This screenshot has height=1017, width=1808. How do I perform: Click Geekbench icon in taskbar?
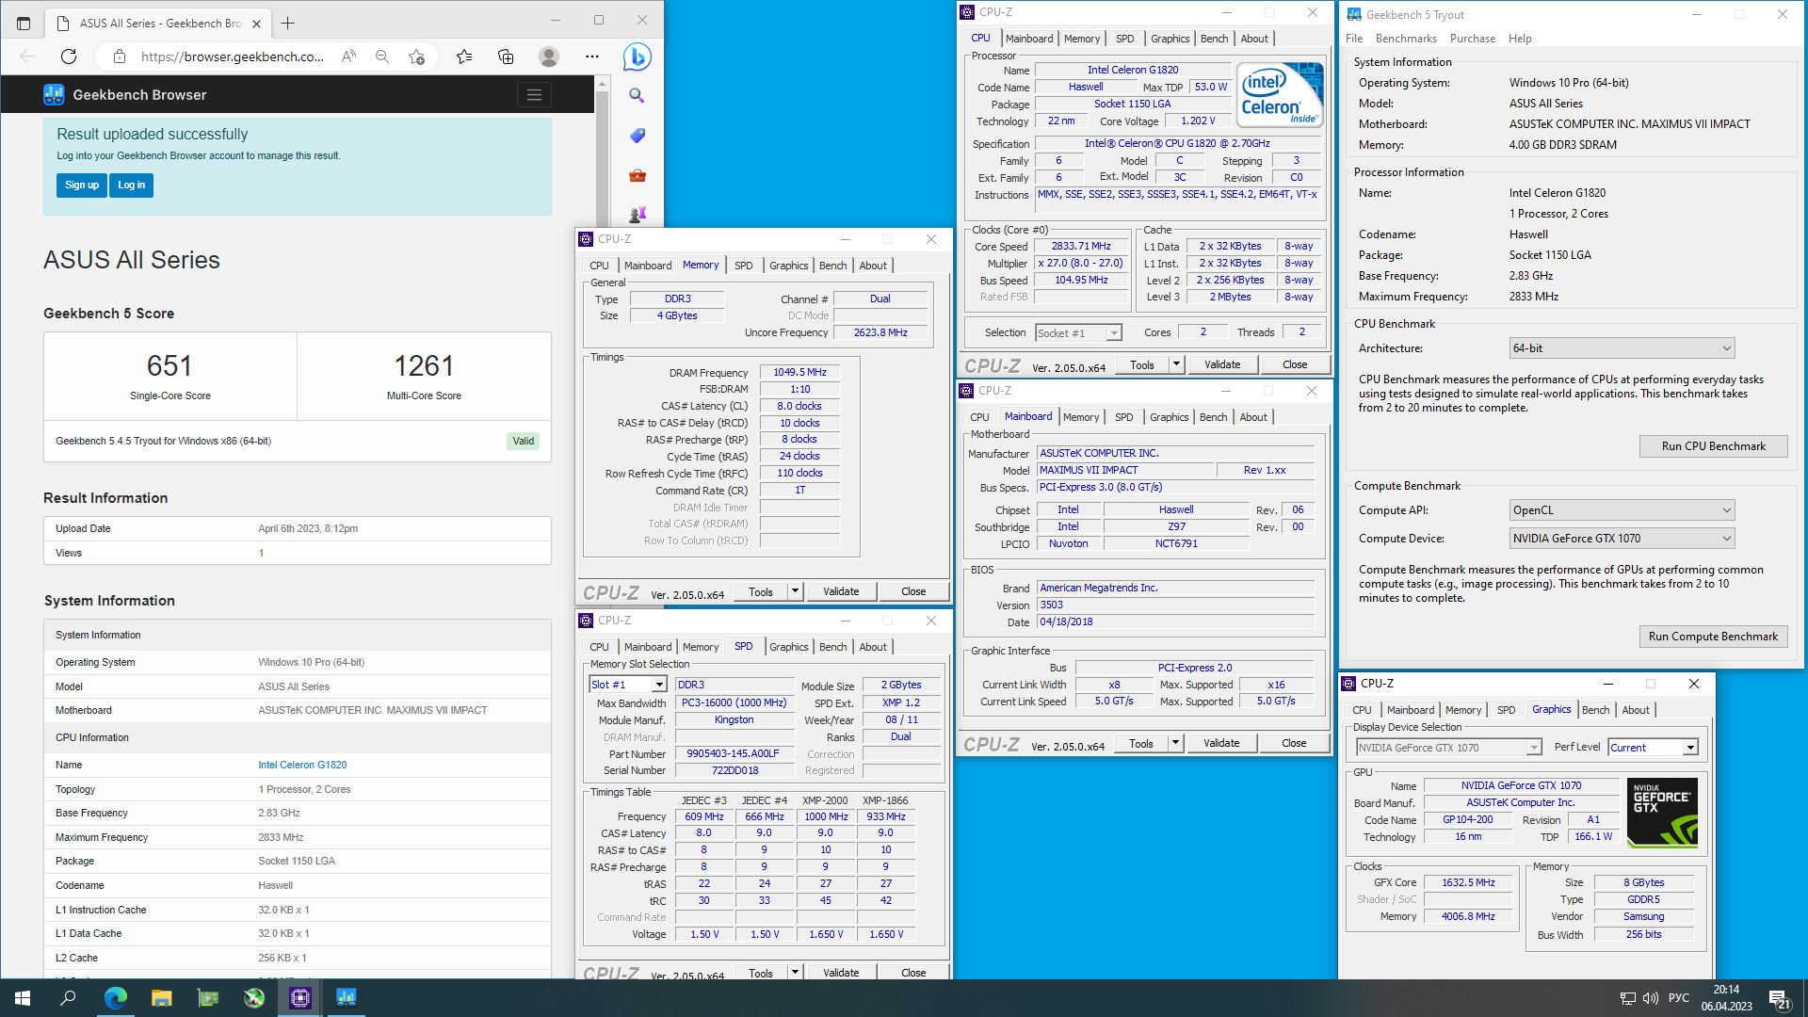[x=346, y=998]
